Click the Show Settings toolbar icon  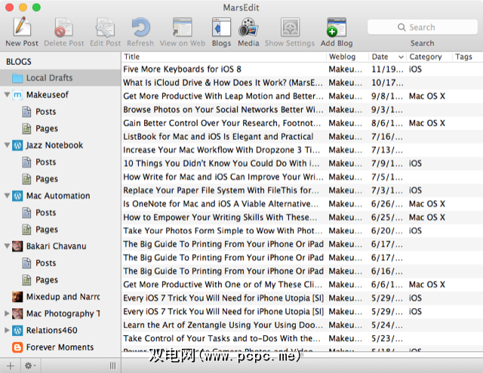click(290, 29)
